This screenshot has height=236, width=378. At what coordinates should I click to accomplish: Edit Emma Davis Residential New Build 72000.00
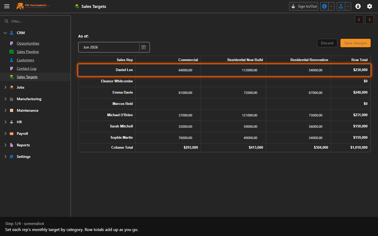tap(233, 93)
